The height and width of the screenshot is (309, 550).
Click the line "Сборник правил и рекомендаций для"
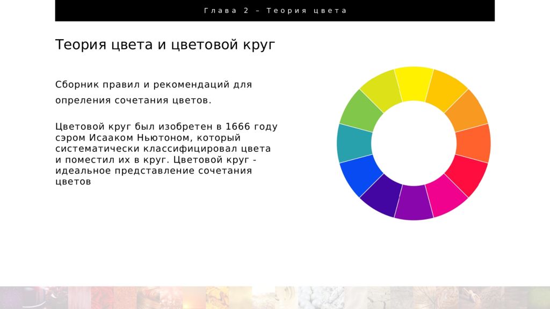tap(154, 85)
